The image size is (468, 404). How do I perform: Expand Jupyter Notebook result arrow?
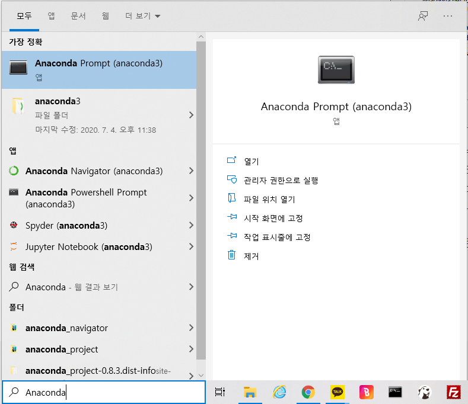(192, 246)
